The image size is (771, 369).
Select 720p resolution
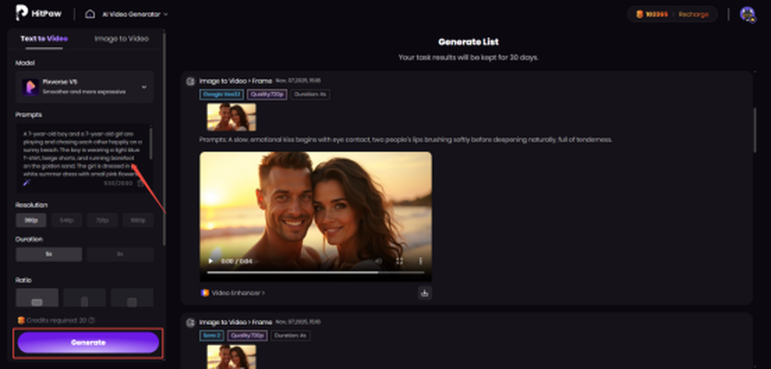click(x=102, y=220)
